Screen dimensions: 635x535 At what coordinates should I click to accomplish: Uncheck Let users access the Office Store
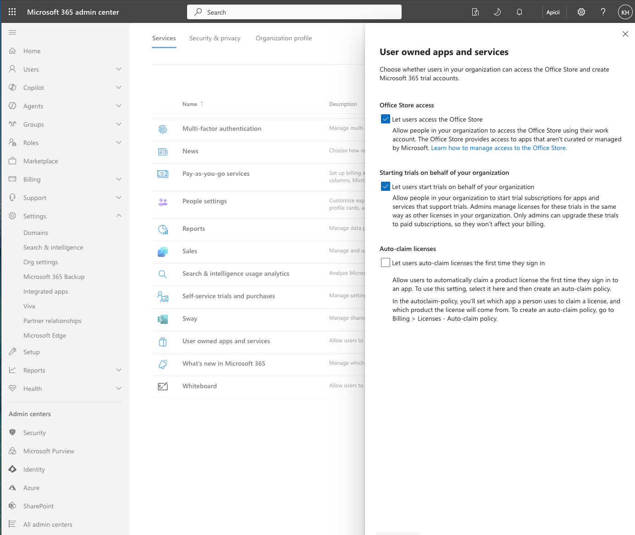coord(386,119)
